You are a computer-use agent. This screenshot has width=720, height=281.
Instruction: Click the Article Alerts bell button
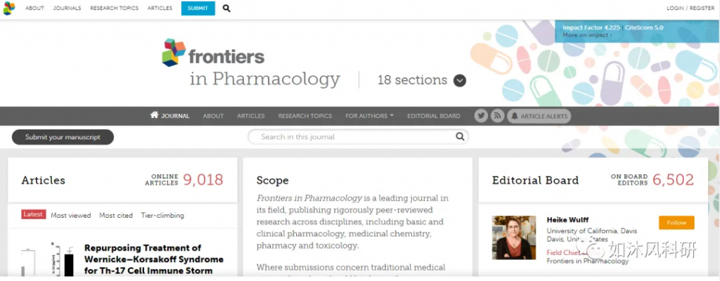coord(539,116)
